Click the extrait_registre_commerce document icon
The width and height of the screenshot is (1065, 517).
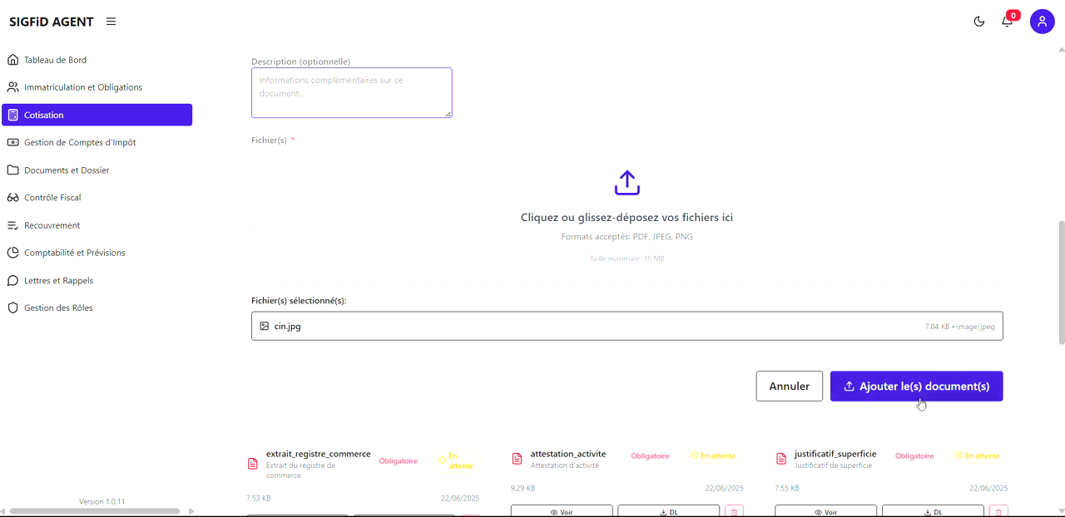(x=253, y=464)
